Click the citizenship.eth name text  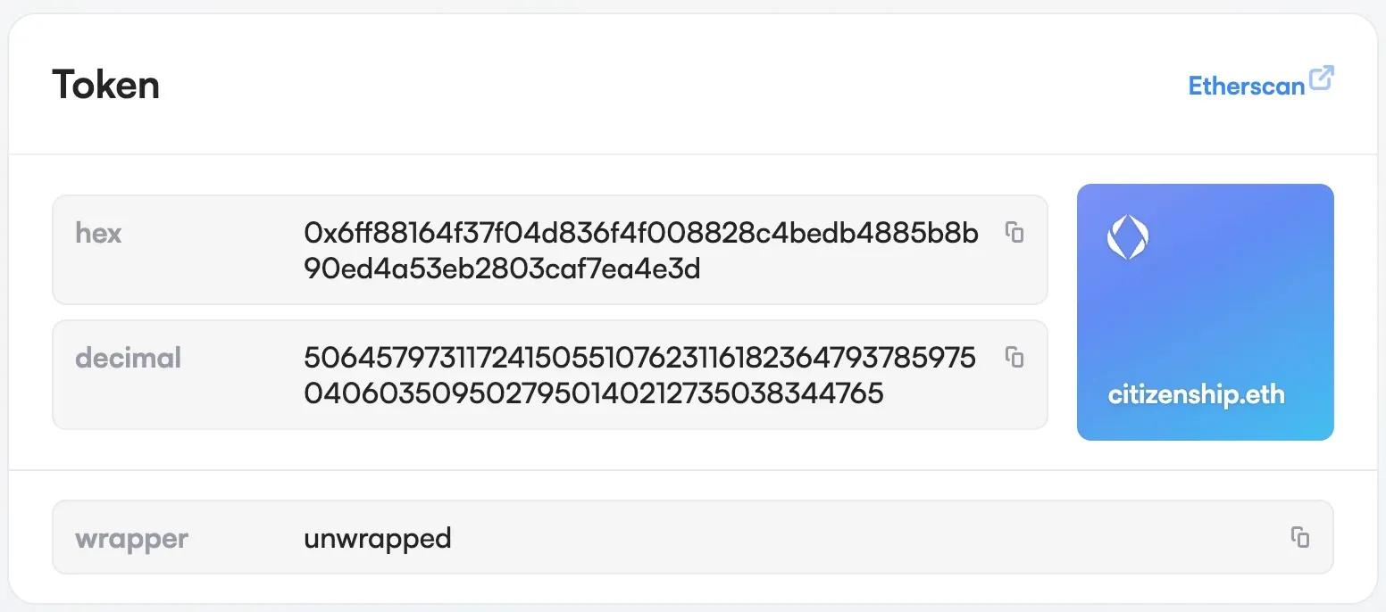coord(1196,395)
